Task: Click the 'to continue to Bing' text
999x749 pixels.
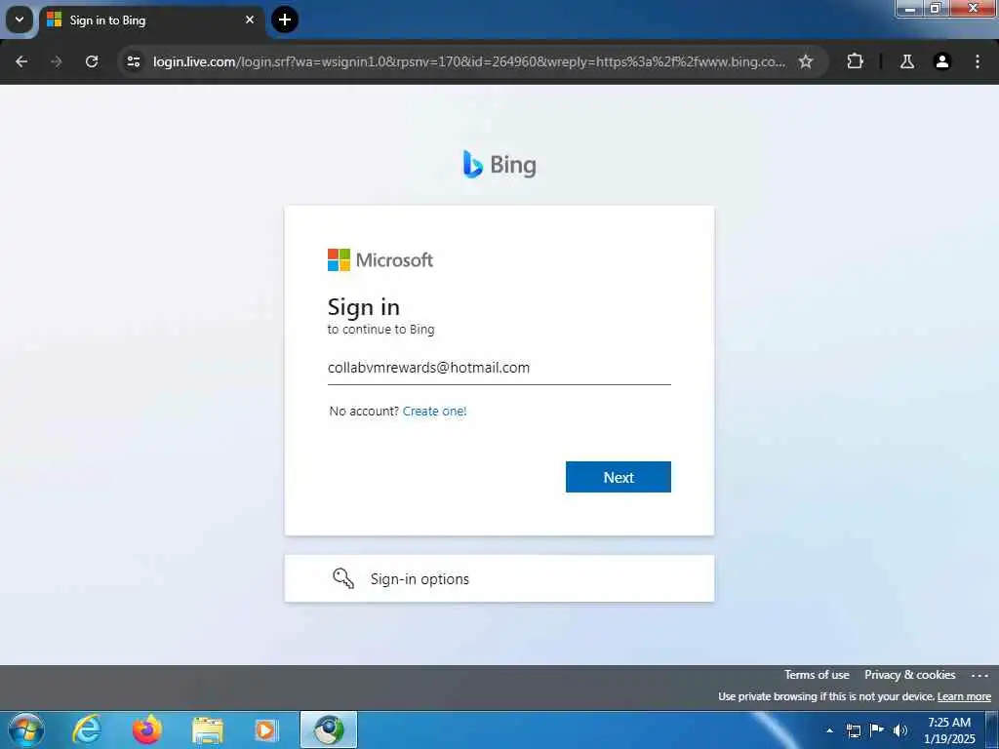Action: 381,330
